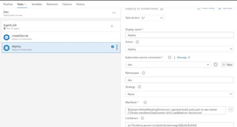Switch to the Retention tab

tap(52, 4)
